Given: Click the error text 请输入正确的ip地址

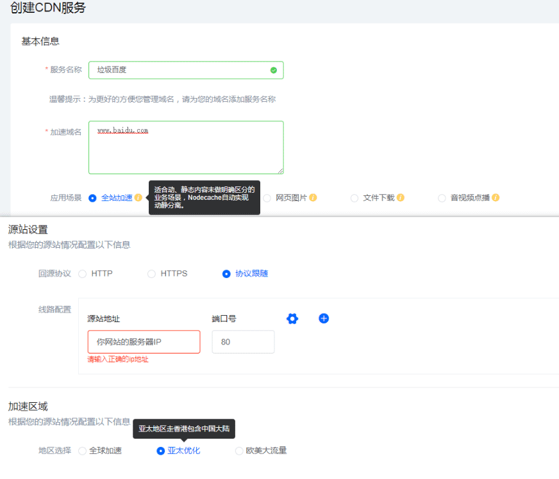Looking at the screenshot, I should click(x=118, y=359).
